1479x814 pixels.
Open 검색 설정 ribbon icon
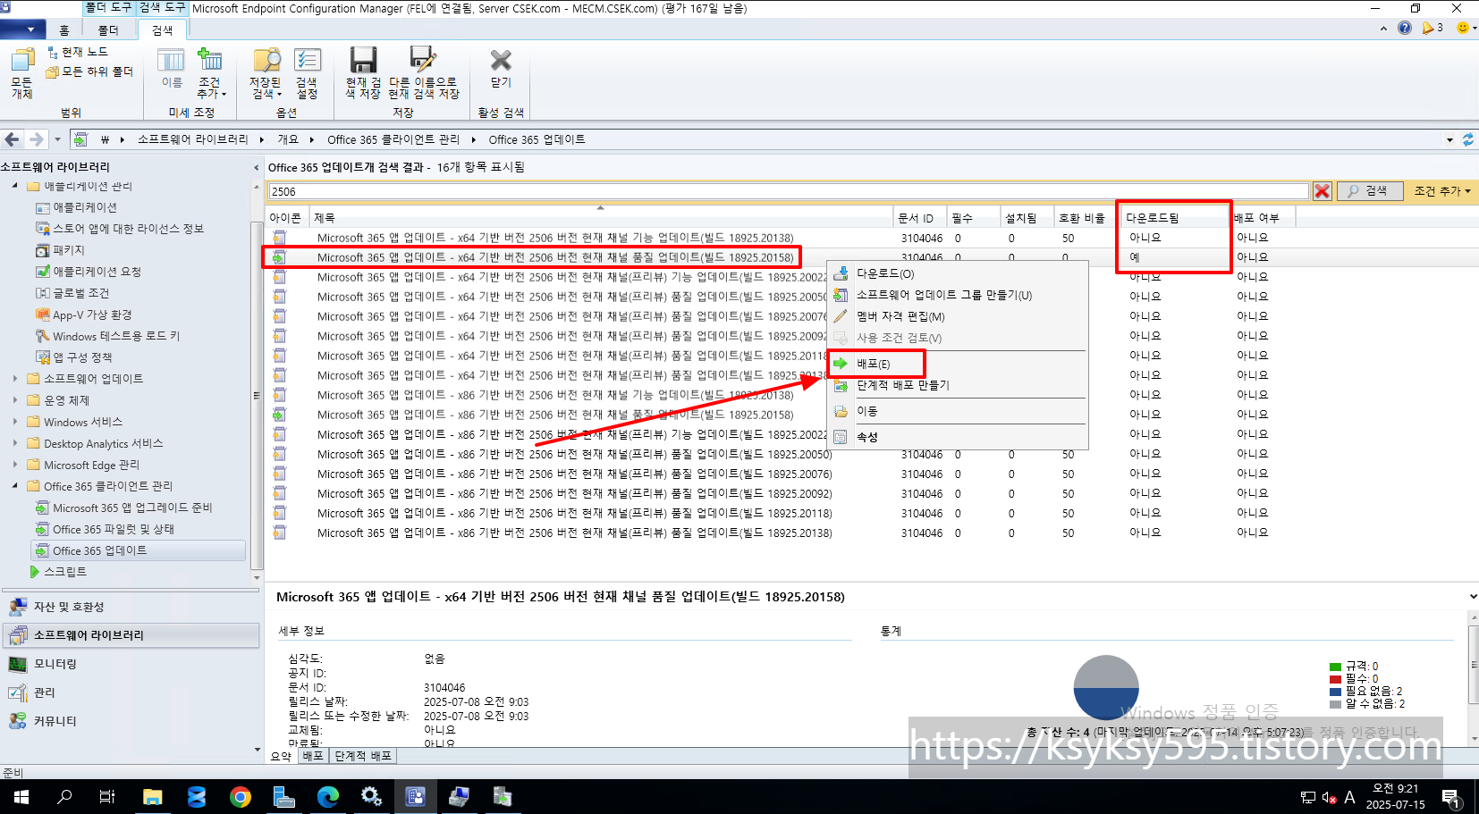(307, 73)
